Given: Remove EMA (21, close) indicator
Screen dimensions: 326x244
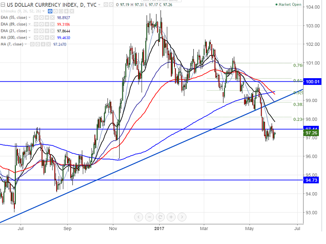Looking at the screenshot, I should [52, 31].
